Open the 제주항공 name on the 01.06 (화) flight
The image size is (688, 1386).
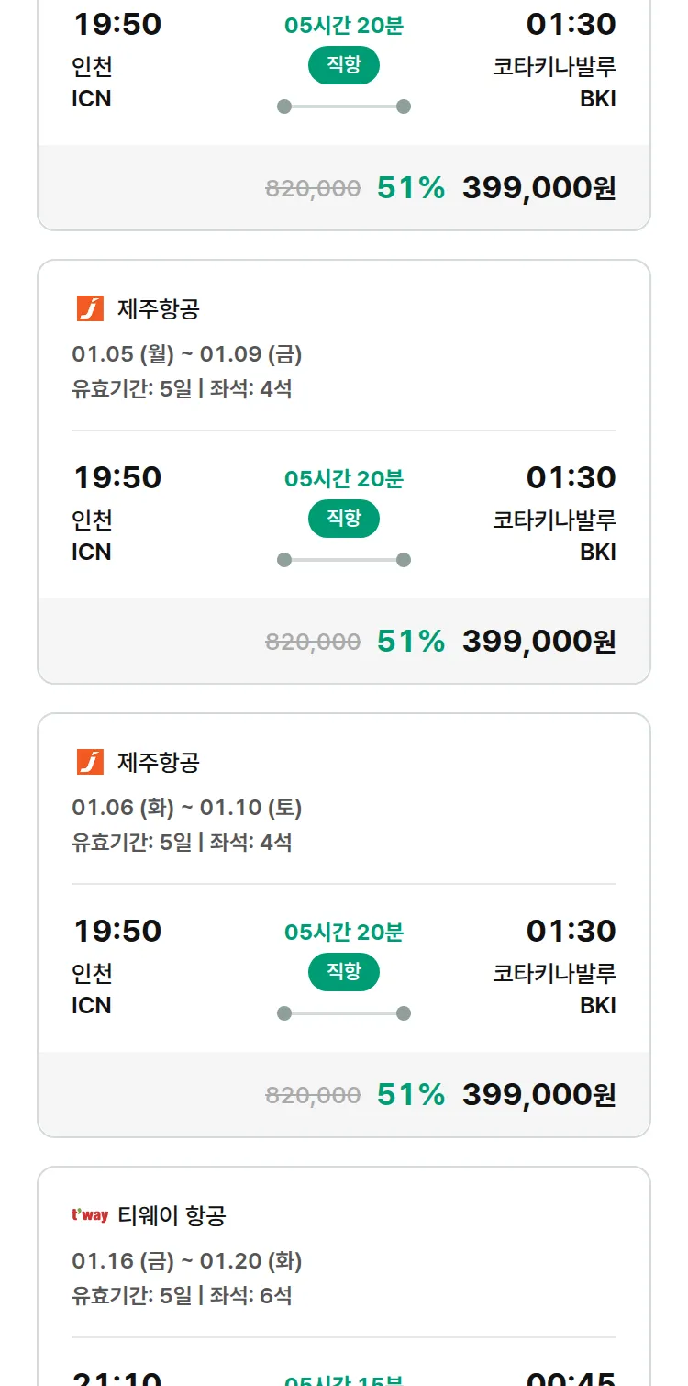(159, 763)
